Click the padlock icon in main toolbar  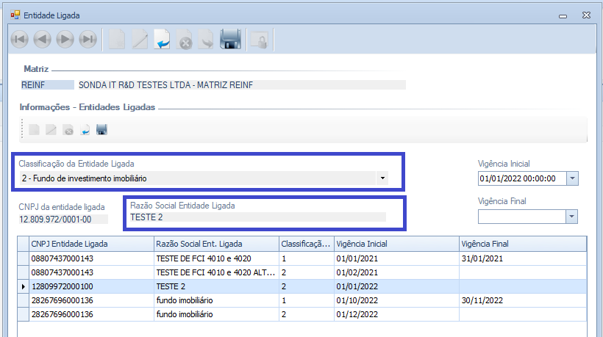click(257, 40)
